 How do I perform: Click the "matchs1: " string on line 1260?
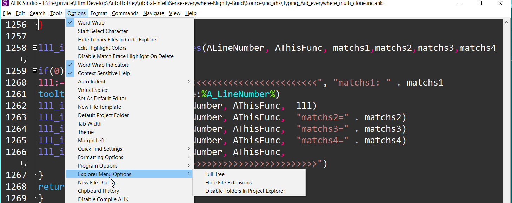click(362, 83)
